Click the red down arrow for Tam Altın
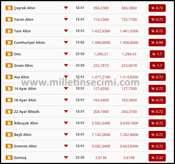Image resolution: width=175 pixels, height=164 pixels. pyautogui.click(x=66, y=31)
